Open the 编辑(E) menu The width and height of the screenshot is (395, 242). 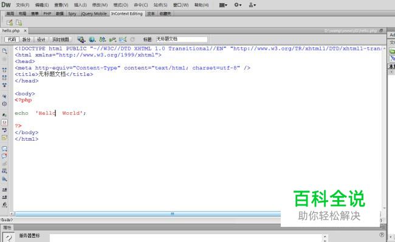click(42, 5)
